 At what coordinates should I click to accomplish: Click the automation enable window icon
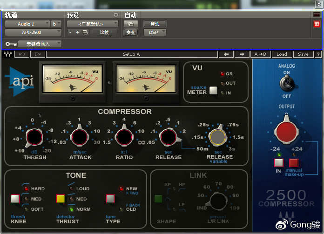pos(131,24)
